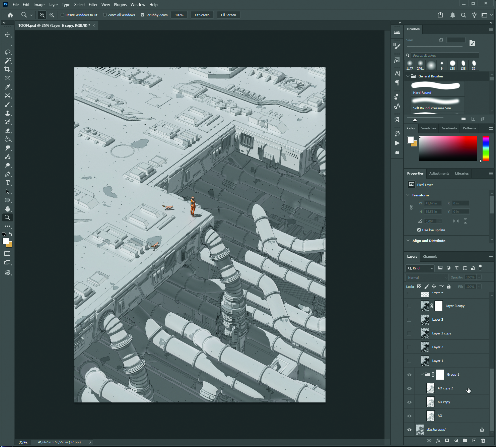Open the layer Kind filter dropdown
Screen dimensions: 496x447
coord(420,268)
